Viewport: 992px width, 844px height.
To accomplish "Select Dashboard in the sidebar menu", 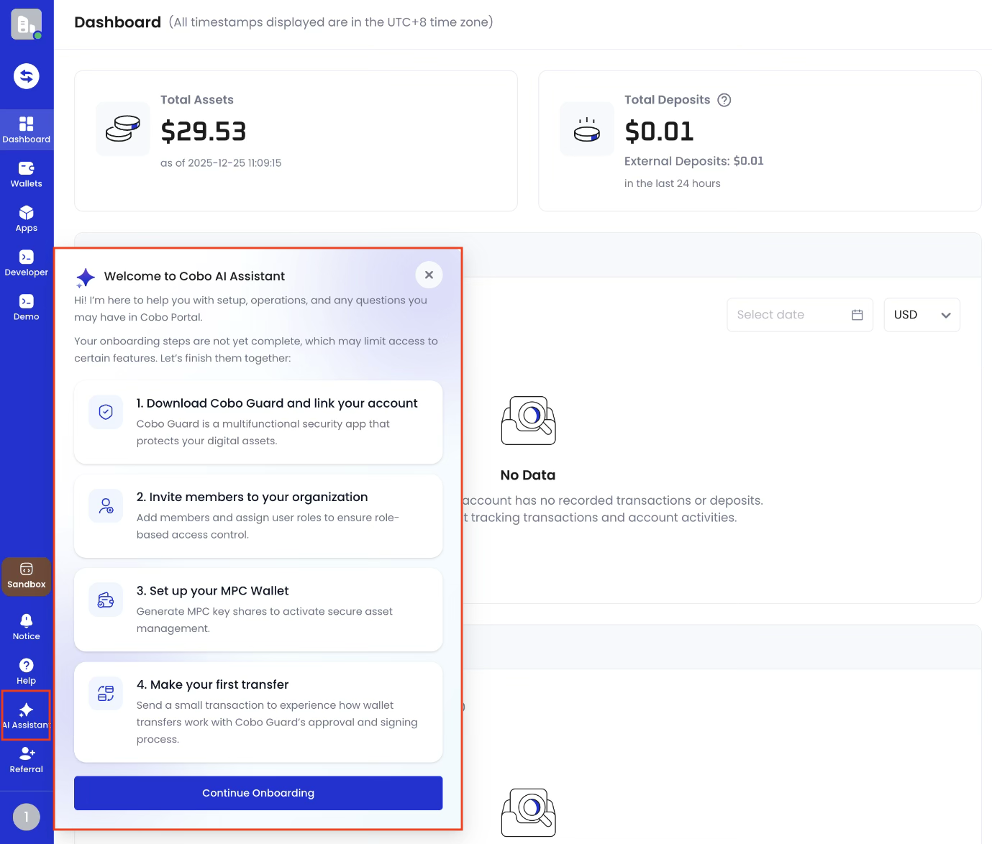I will tap(27, 129).
